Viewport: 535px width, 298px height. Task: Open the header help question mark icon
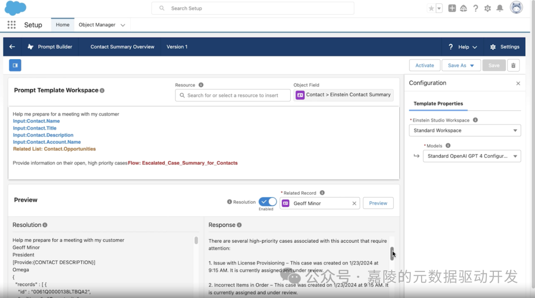tap(476, 8)
